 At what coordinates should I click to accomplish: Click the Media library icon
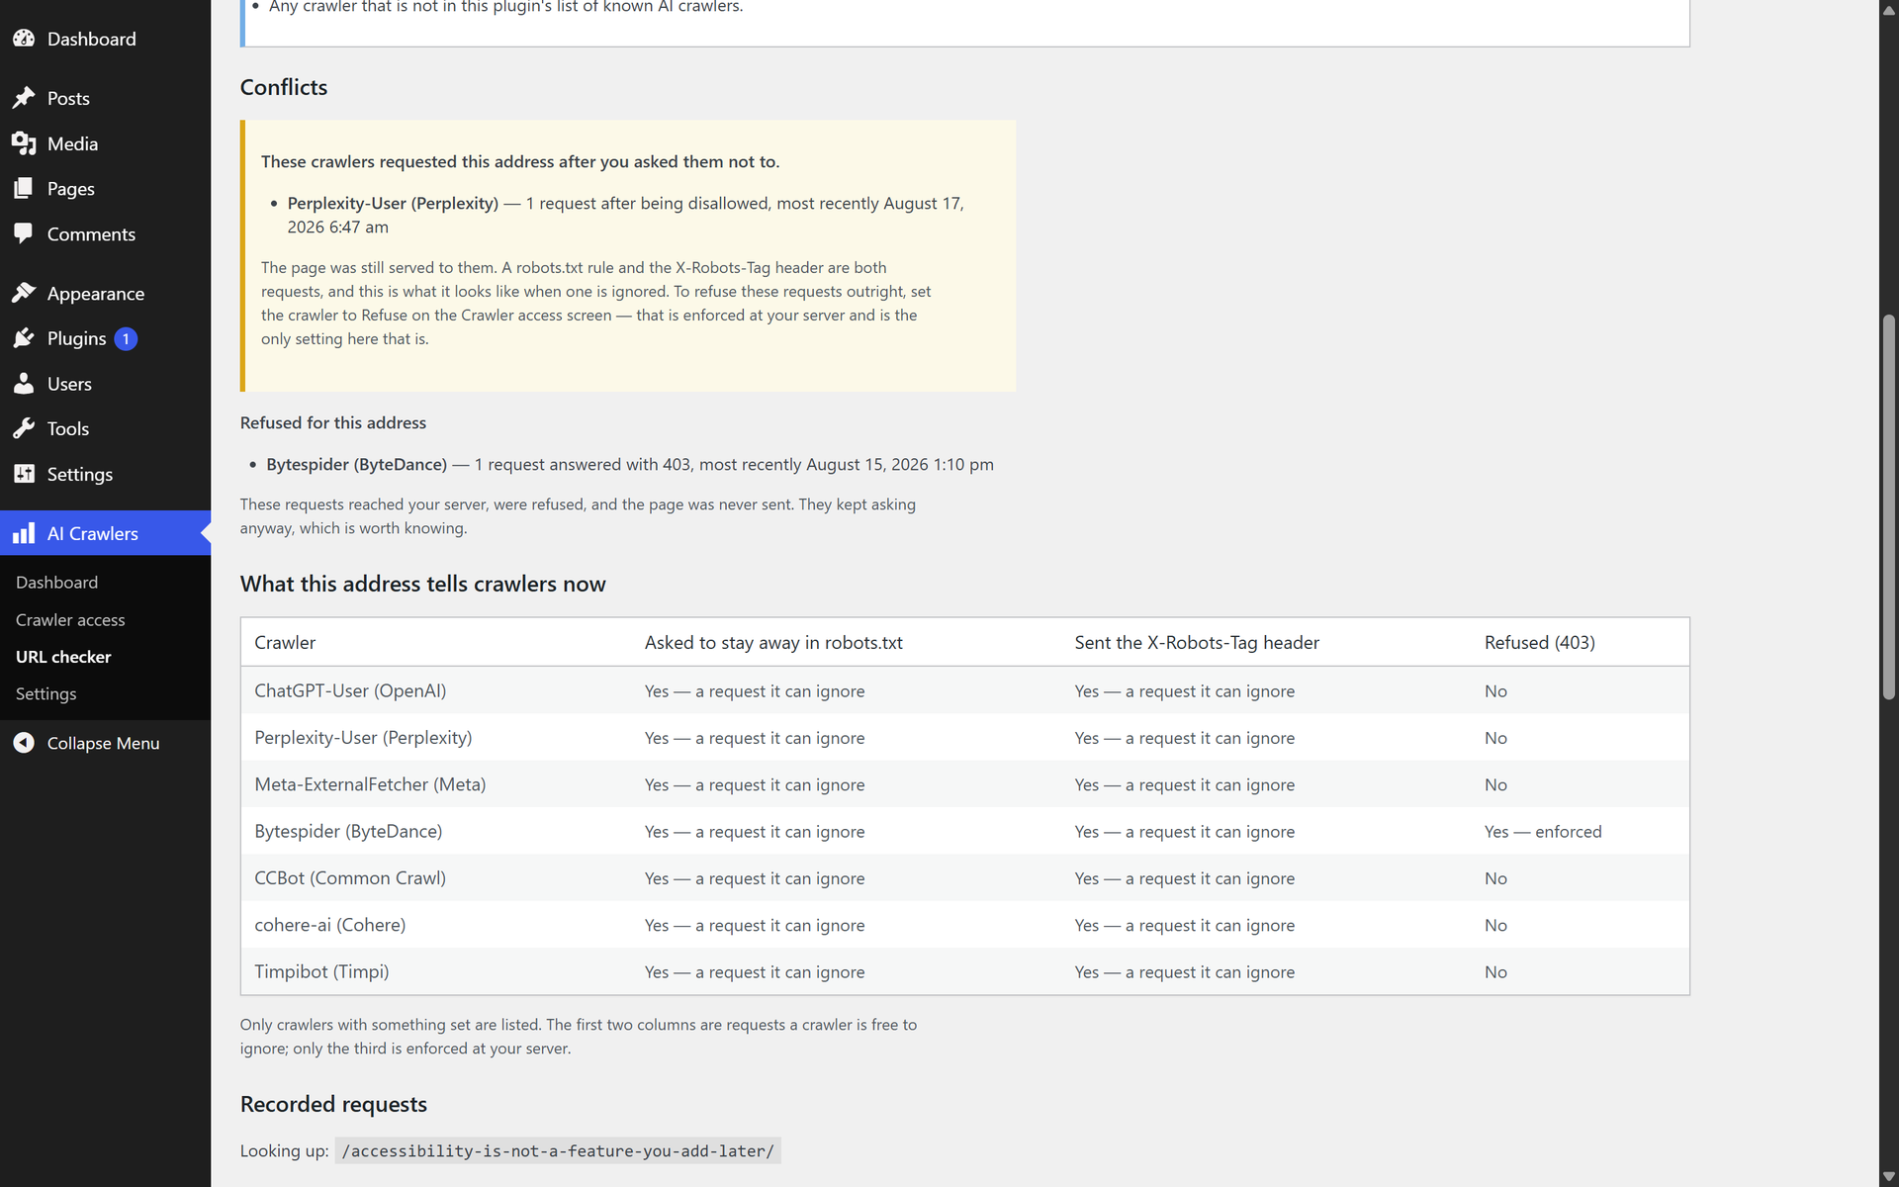tap(24, 143)
